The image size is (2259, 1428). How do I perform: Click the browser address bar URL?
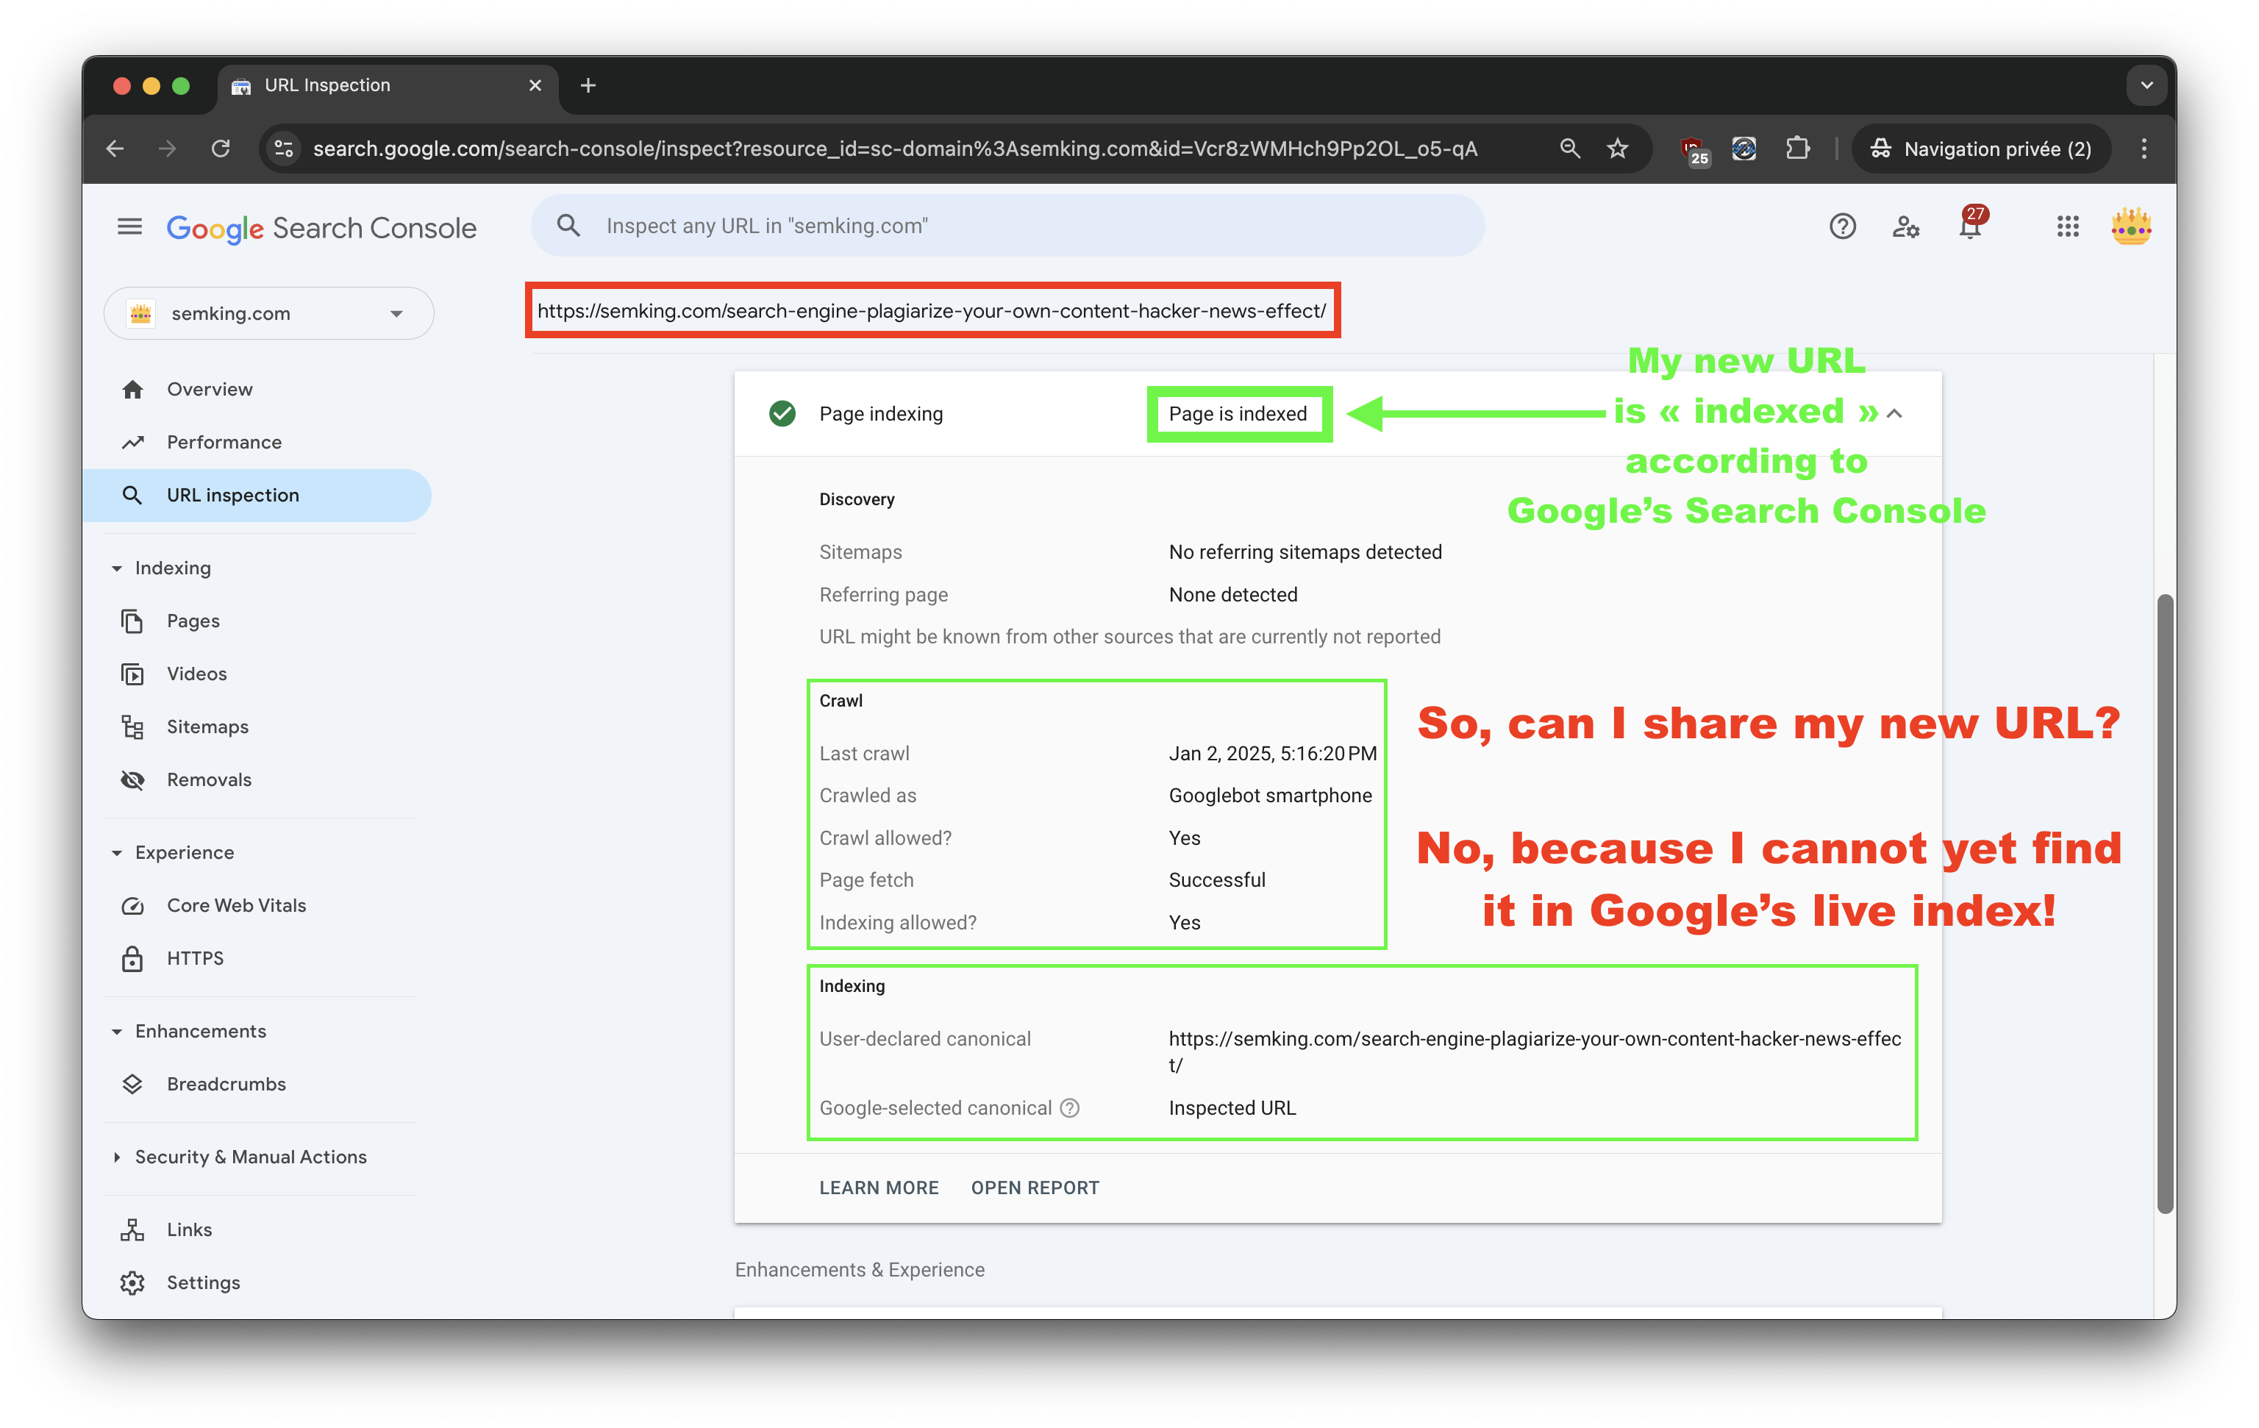coord(895,149)
